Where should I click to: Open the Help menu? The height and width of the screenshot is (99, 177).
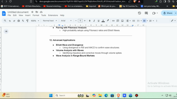pyautogui.click(x=62, y=15)
